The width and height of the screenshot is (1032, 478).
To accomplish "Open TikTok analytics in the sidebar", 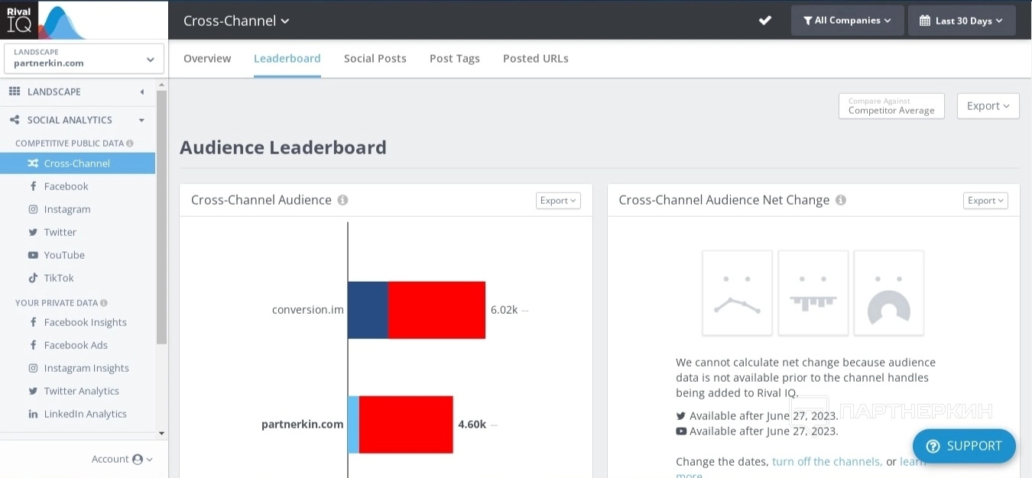I will coord(58,278).
